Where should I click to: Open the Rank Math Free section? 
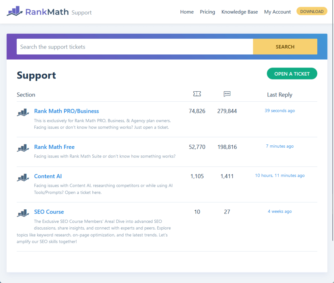coord(54,147)
